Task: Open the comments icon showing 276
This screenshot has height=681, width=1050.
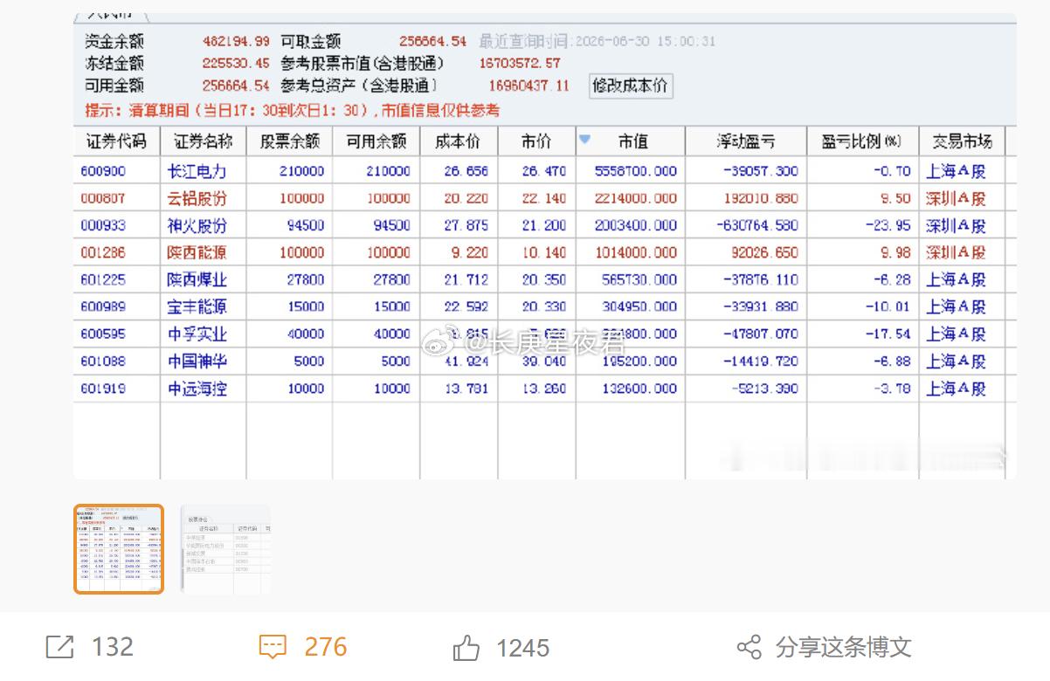Action: (273, 647)
